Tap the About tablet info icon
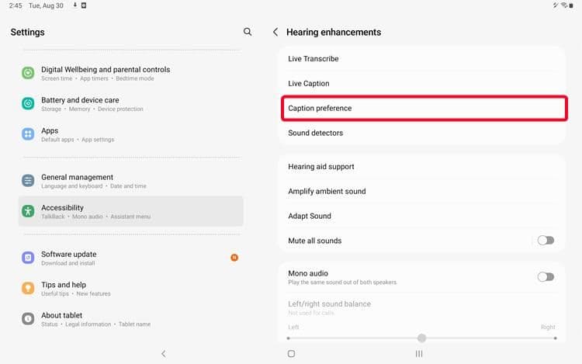Viewport: 582px width, 364px height. 28,319
